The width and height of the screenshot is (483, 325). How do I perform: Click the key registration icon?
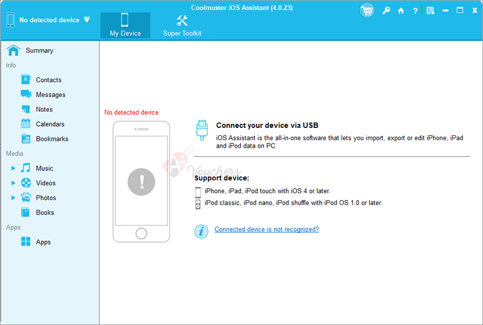[386, 11]
